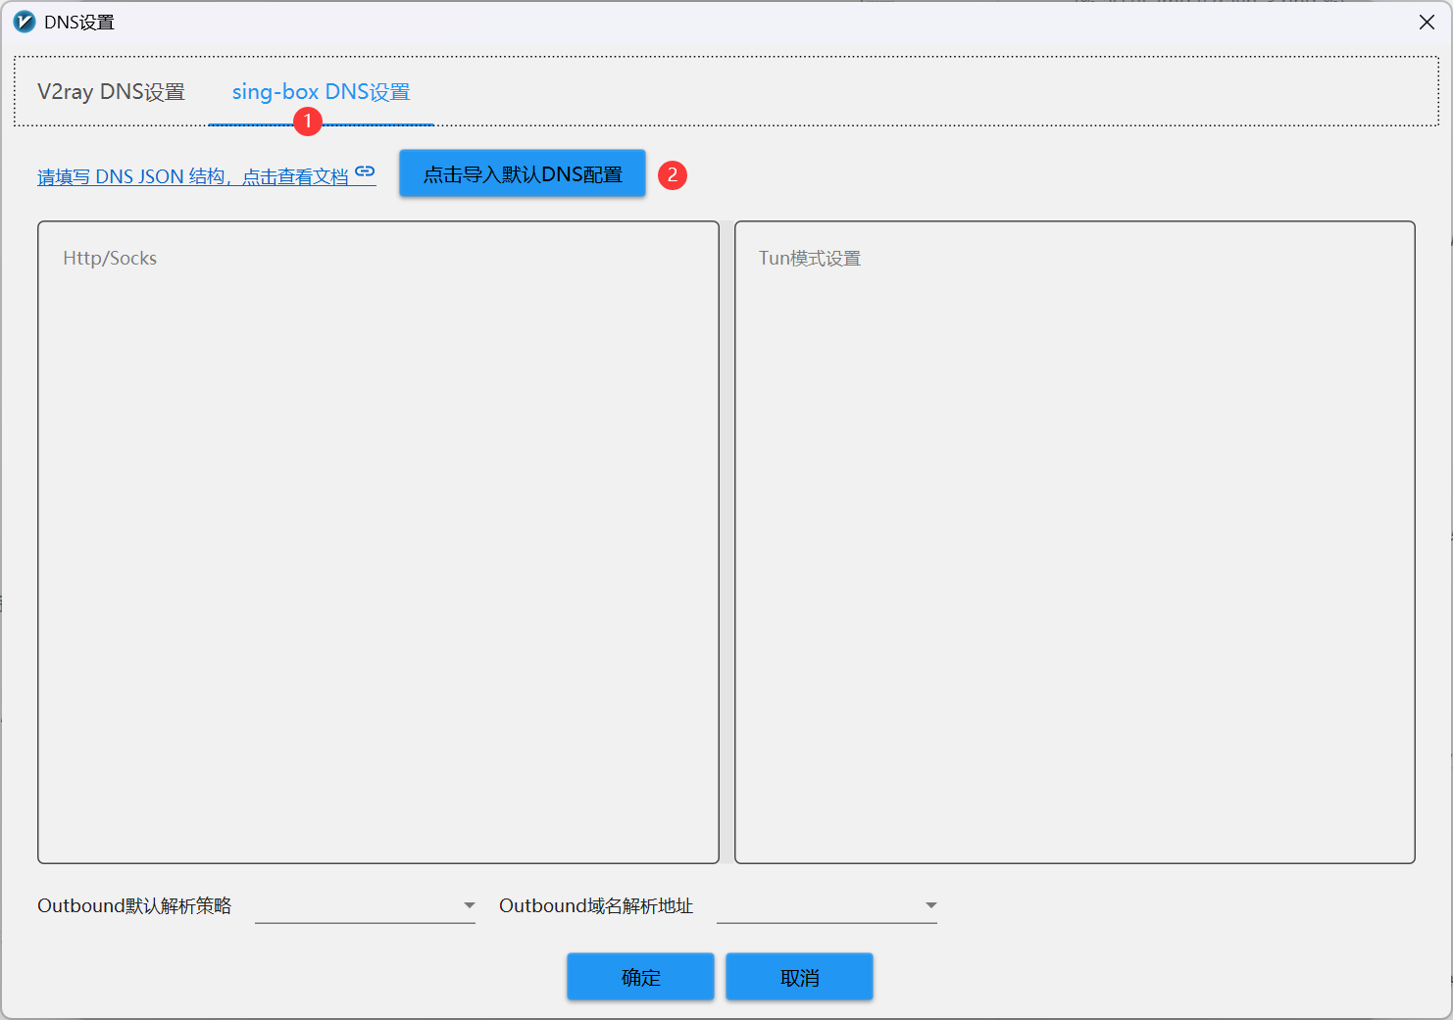
Task: Select the sing-box DNS设置 tab
Action: pos(321,92)
